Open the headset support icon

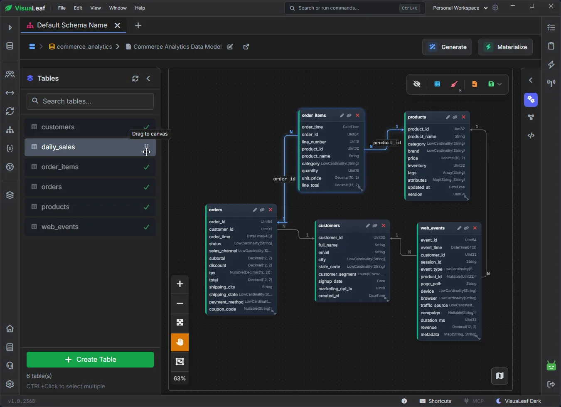point(10,366)
